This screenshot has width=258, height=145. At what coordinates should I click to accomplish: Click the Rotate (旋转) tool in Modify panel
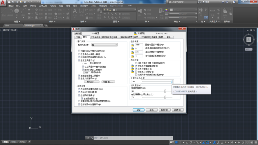pos(49,10)
